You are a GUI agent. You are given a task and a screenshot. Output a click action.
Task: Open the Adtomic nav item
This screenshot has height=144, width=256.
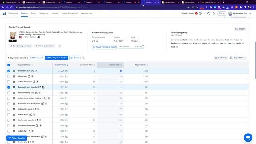(55, 13)
